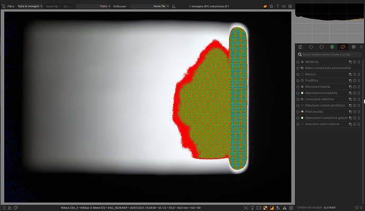Open the guides grid overlay icon
Viewport: 365px width, 211px height.
click(291, 208)
